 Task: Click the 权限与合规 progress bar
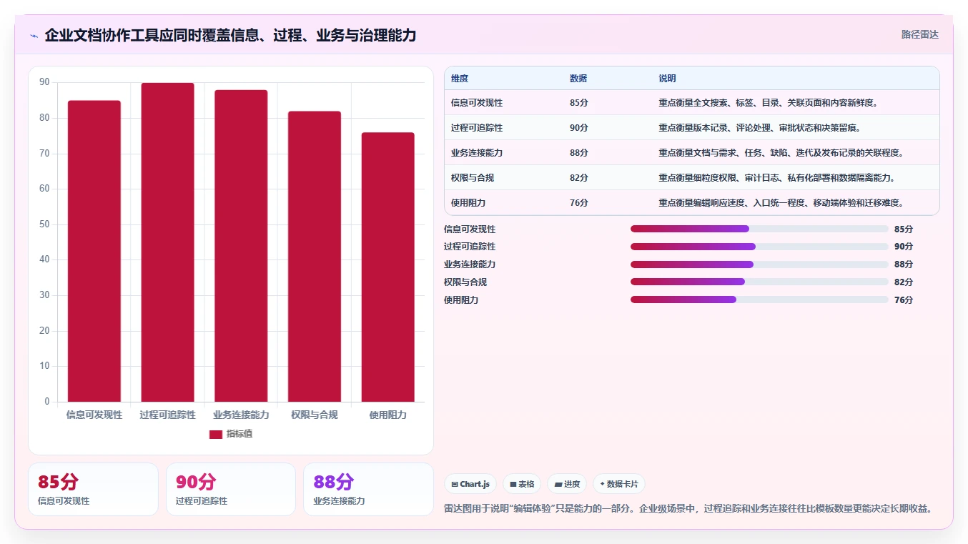[759, 282]
